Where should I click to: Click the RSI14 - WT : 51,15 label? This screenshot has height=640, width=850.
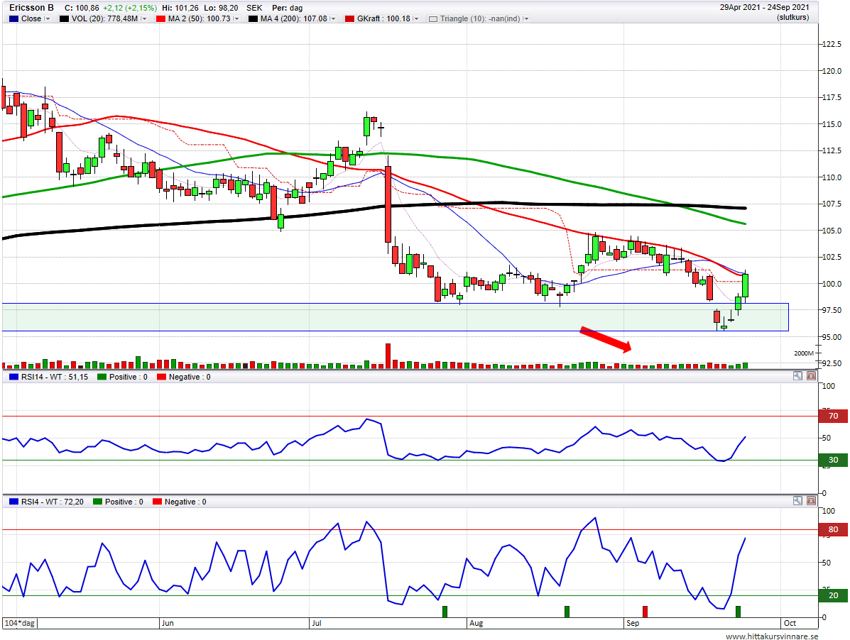pyautogui.click(x=55, y=377)
